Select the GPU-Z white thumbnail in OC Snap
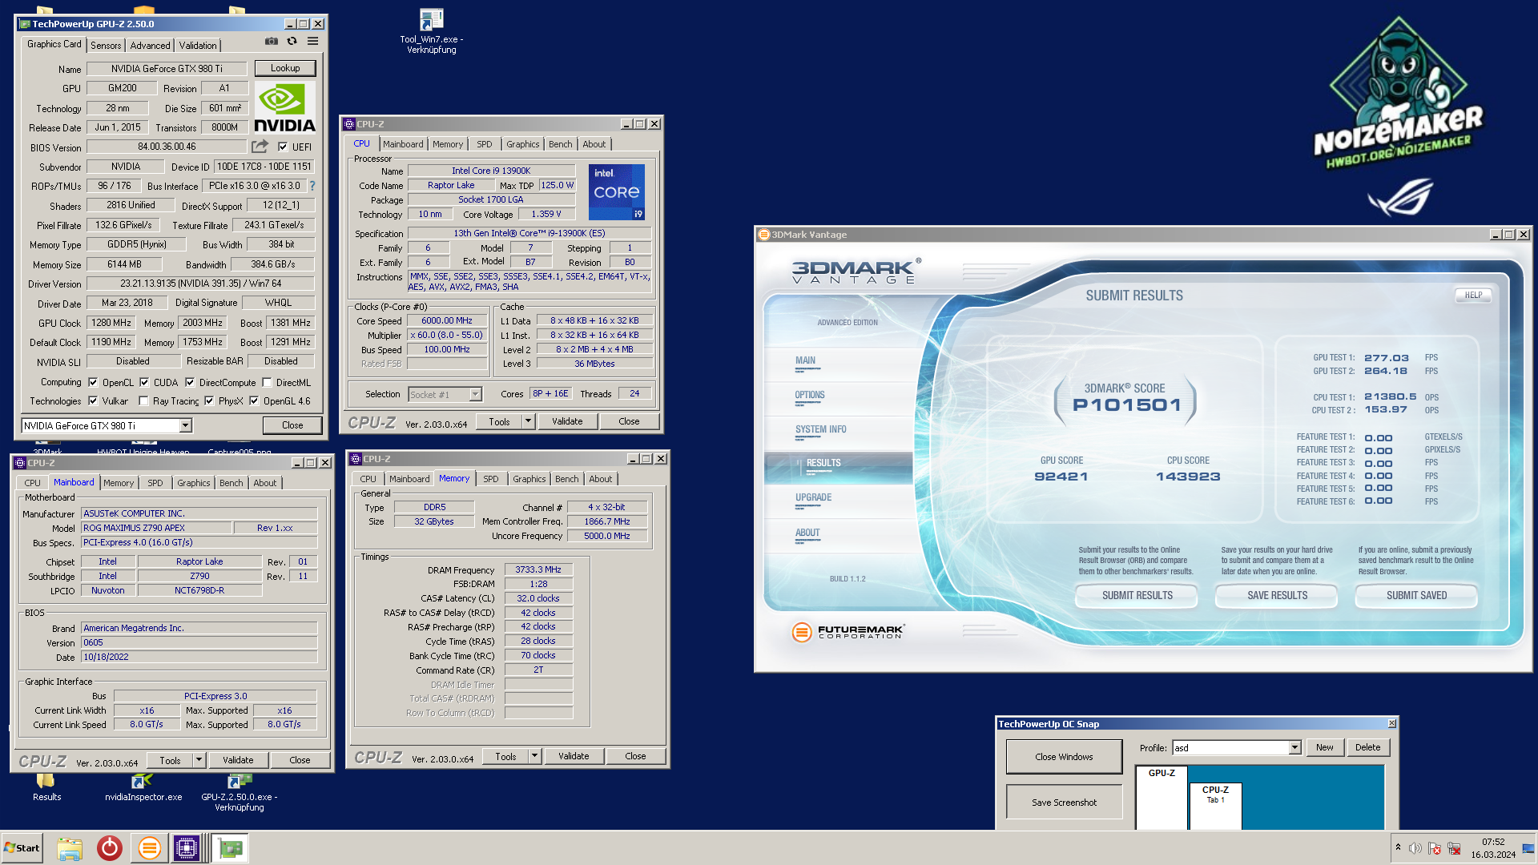The width and height of the screenshot is (1538, 865). point(1162,798)
